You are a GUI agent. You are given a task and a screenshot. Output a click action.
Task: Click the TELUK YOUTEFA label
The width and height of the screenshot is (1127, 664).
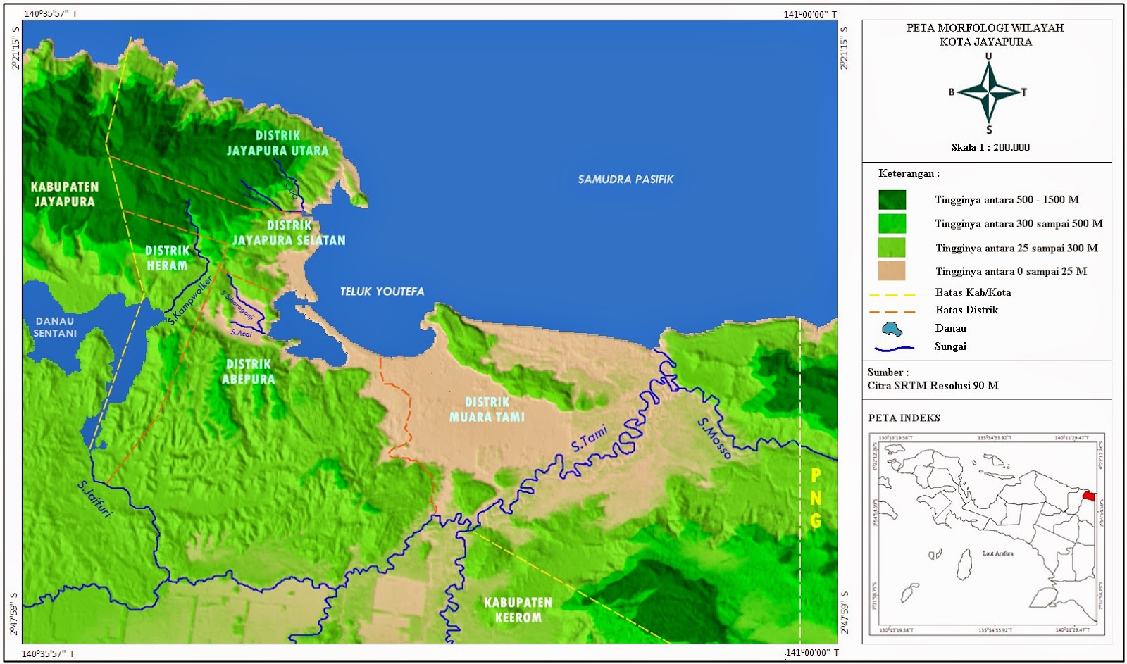click(x=382, y=292)
